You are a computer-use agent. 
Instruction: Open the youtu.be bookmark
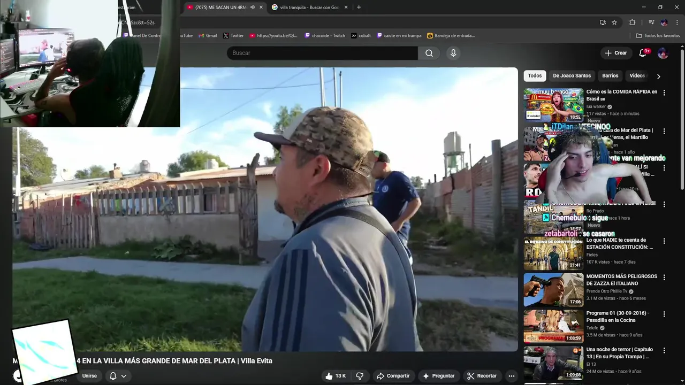[x=273, y=36]
